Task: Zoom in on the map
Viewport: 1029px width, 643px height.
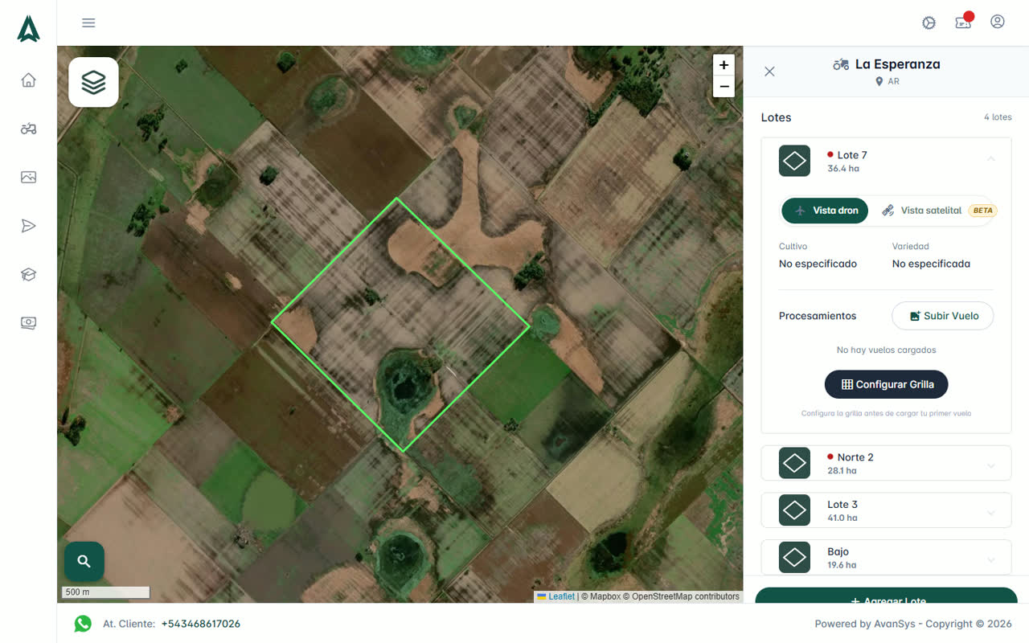Action: 724,65
